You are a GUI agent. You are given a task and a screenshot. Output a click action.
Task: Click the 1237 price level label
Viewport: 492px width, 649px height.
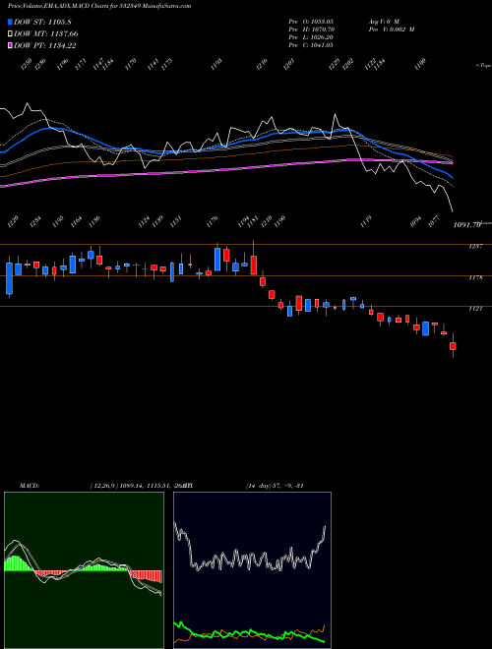[475, 247]
